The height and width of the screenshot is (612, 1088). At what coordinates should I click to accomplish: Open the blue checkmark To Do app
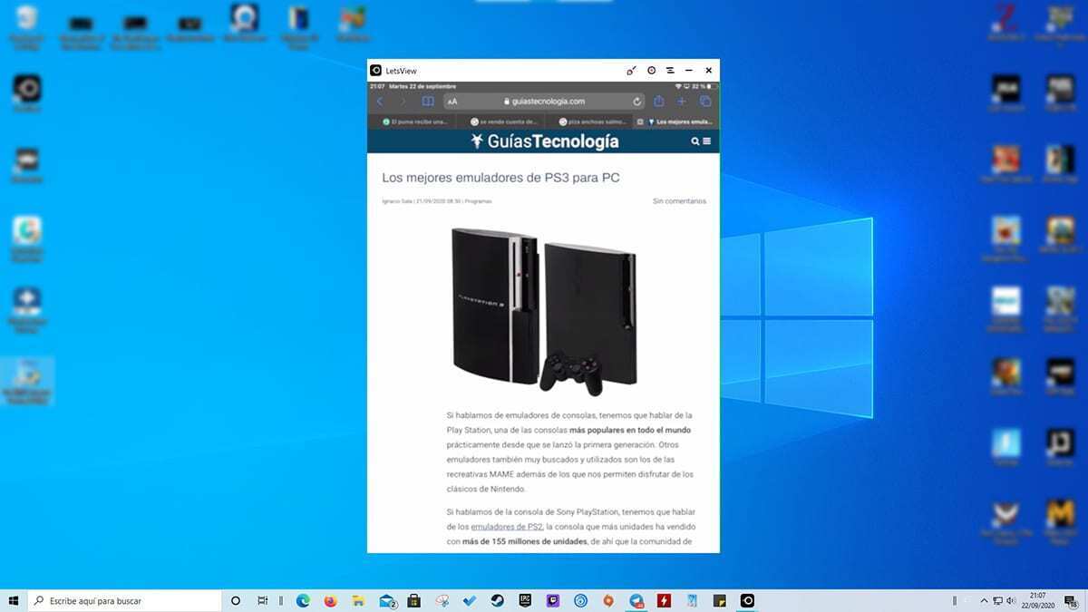(x=470, y=600)
